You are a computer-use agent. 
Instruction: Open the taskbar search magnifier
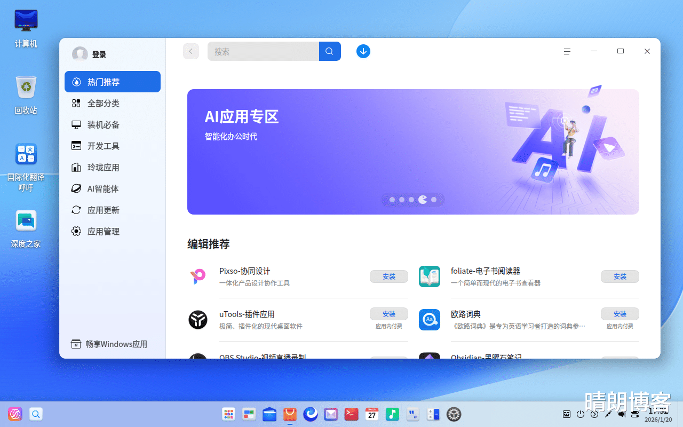tap(36, 414)
